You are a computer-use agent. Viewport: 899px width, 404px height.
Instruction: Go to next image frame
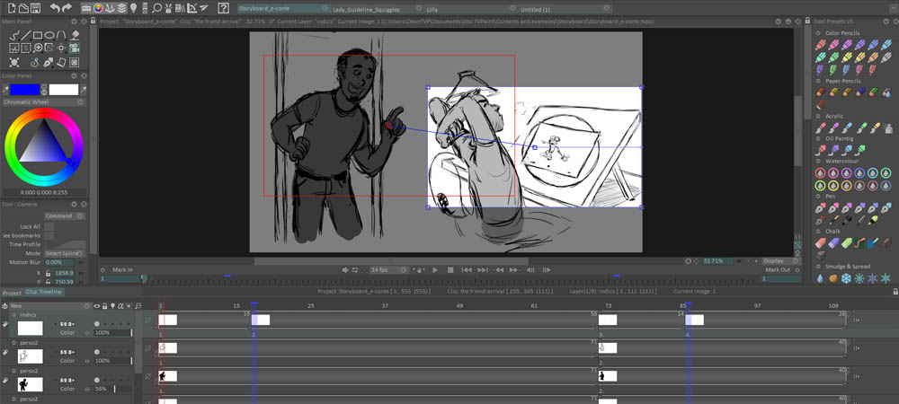[x=547, y=269]
